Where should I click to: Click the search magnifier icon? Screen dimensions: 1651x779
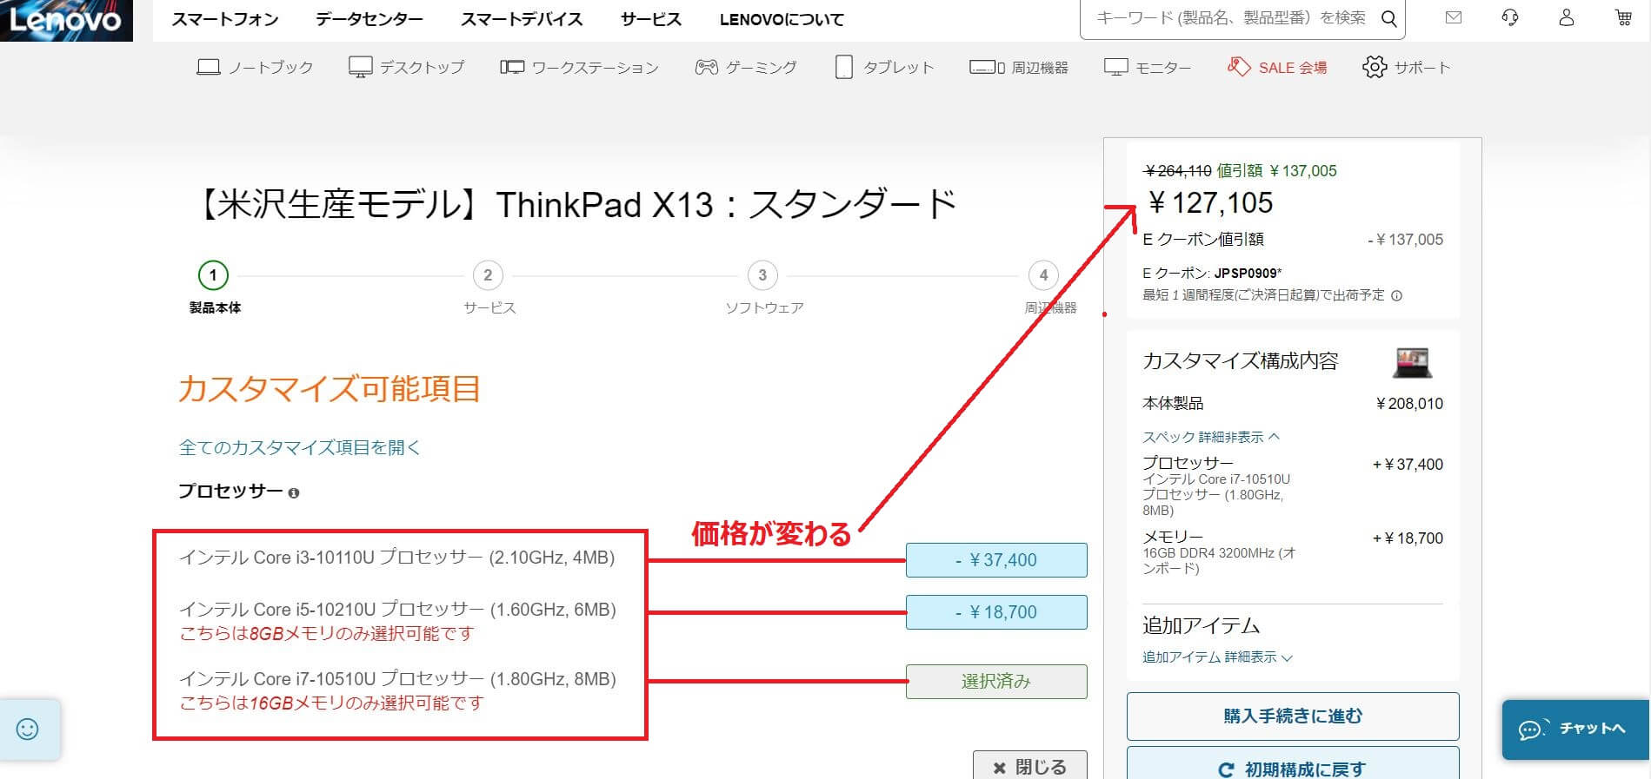[x=1388, y=18]
